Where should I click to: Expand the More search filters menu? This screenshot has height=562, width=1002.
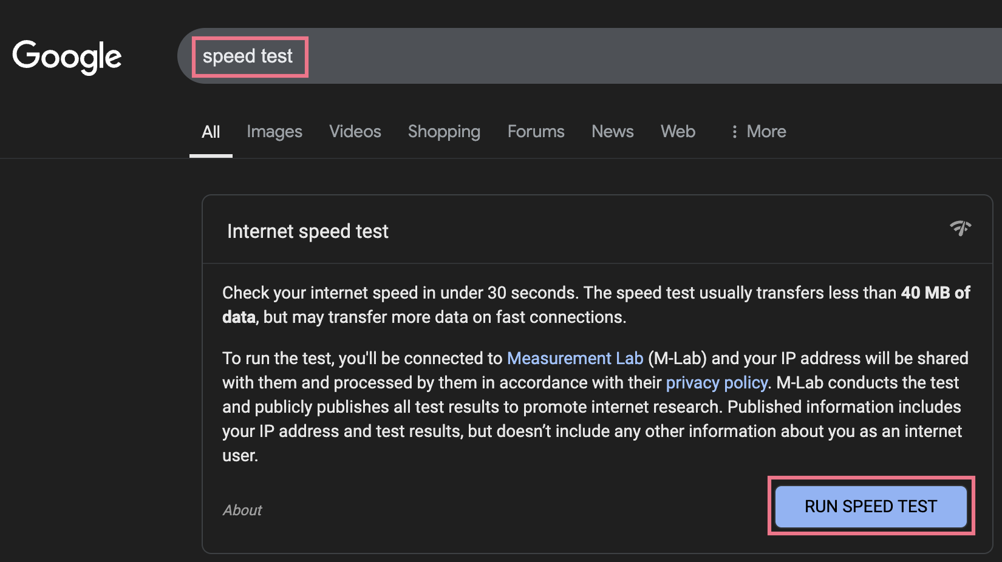[766, 132]
